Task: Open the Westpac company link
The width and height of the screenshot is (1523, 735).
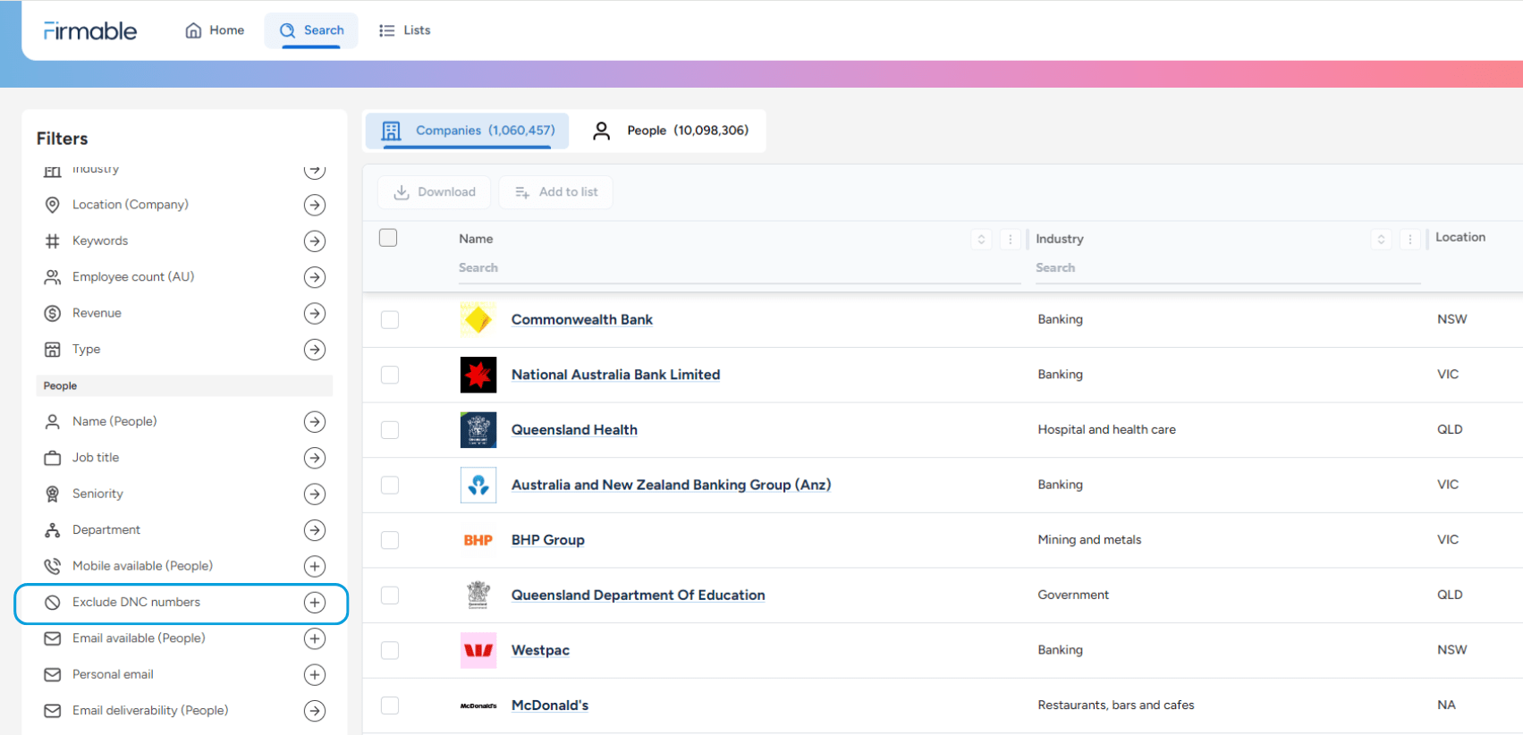Action: coord(540,650)
